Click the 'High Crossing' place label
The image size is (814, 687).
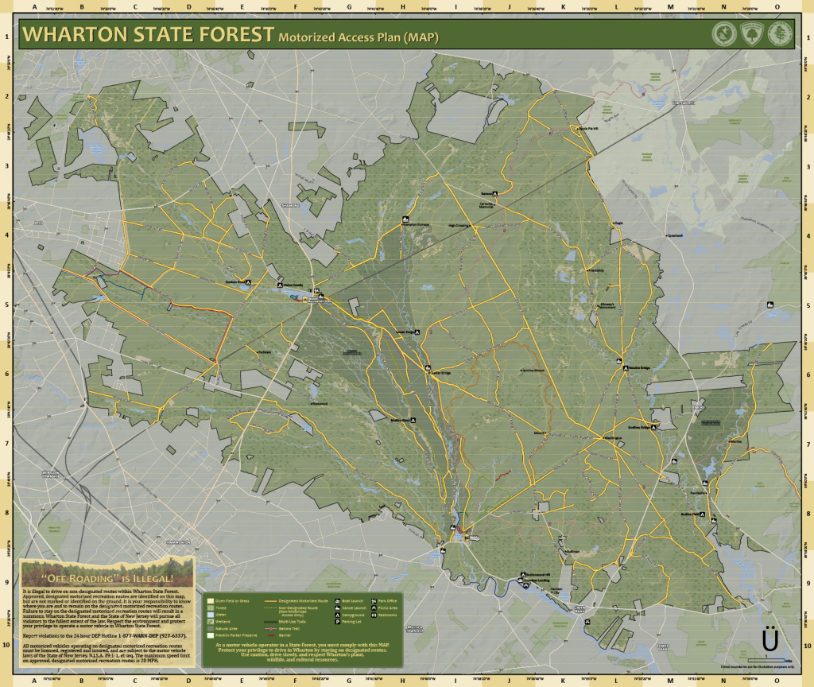tap(459, 226)
